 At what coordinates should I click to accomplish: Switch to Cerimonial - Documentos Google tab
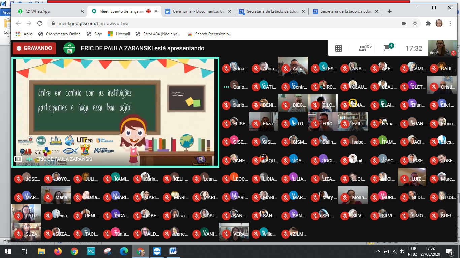pos(199,11)
